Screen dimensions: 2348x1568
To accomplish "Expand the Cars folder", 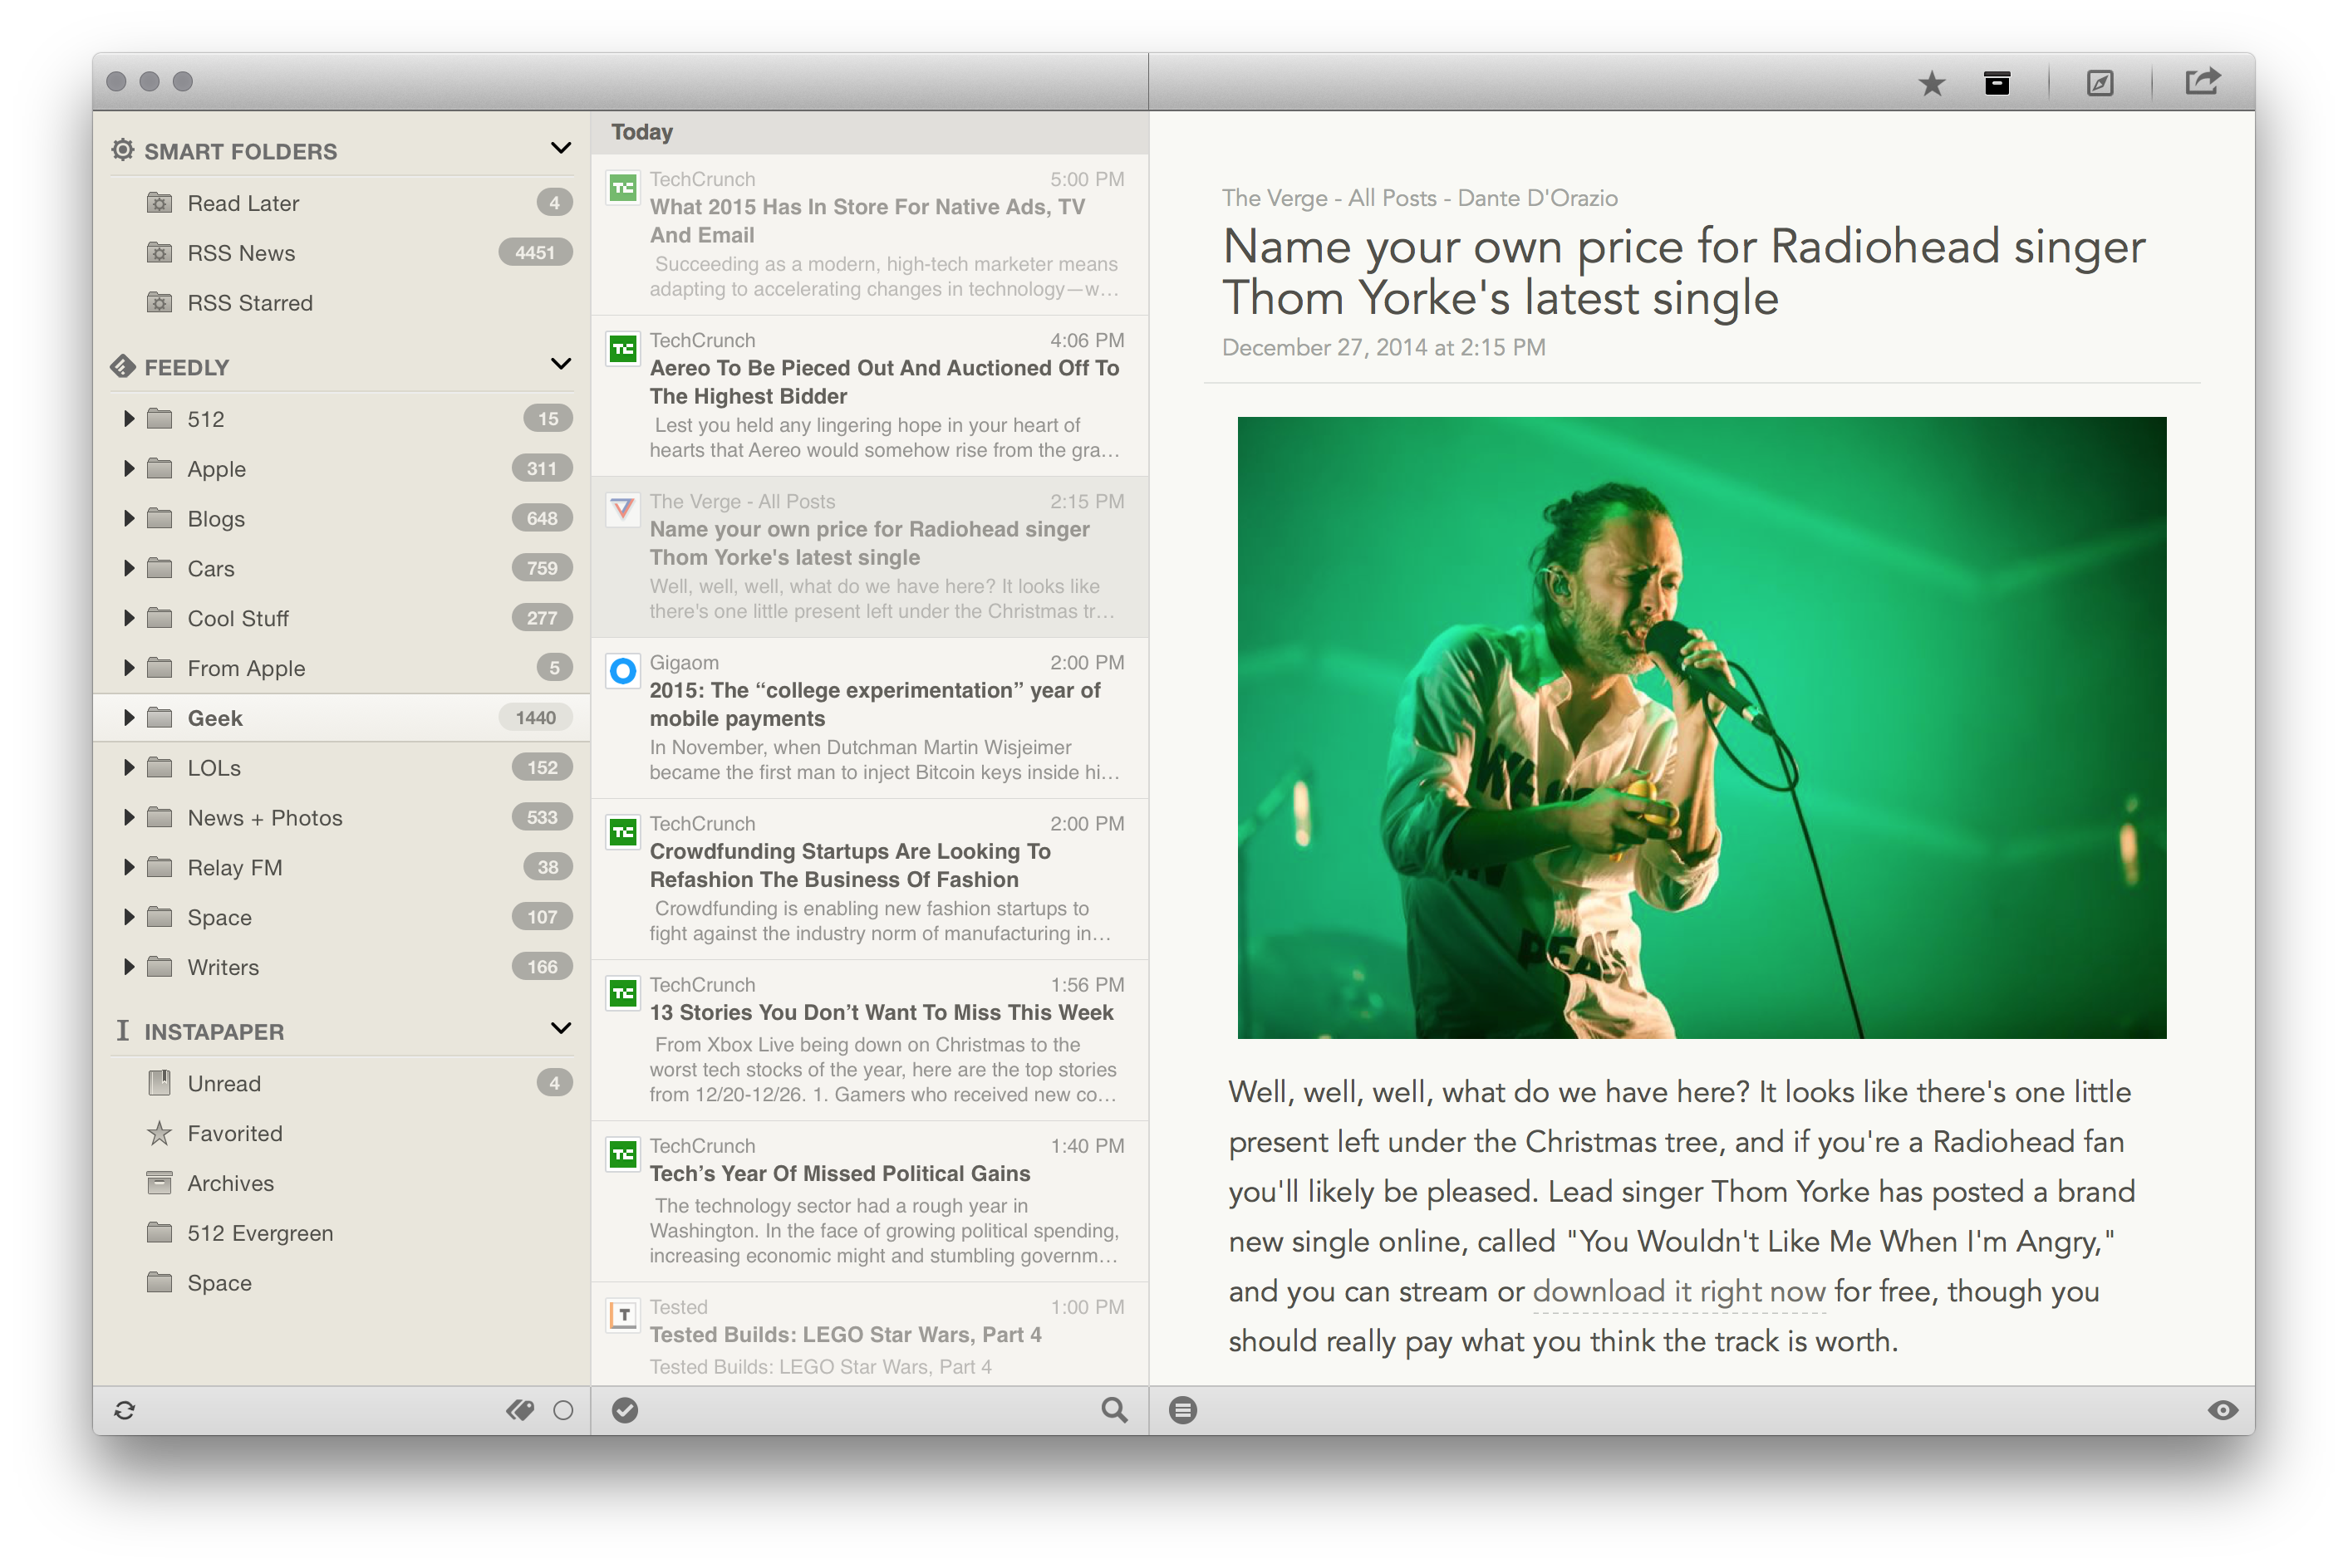I will 128,568.
